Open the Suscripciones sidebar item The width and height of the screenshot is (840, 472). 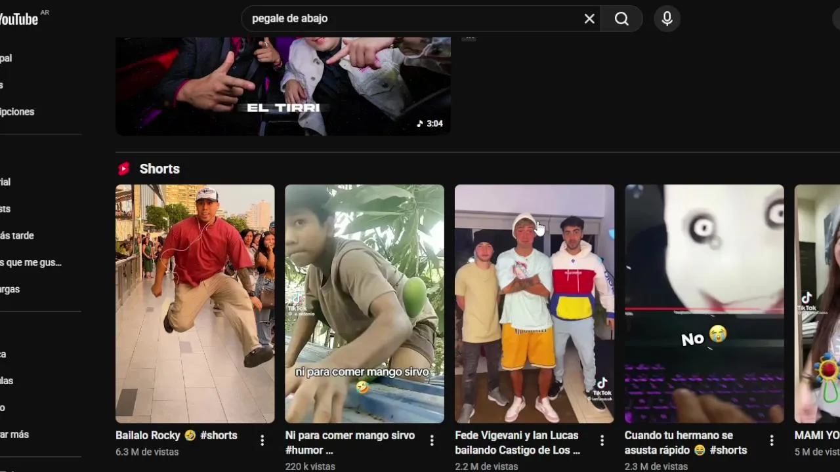[x=17, y=112]
